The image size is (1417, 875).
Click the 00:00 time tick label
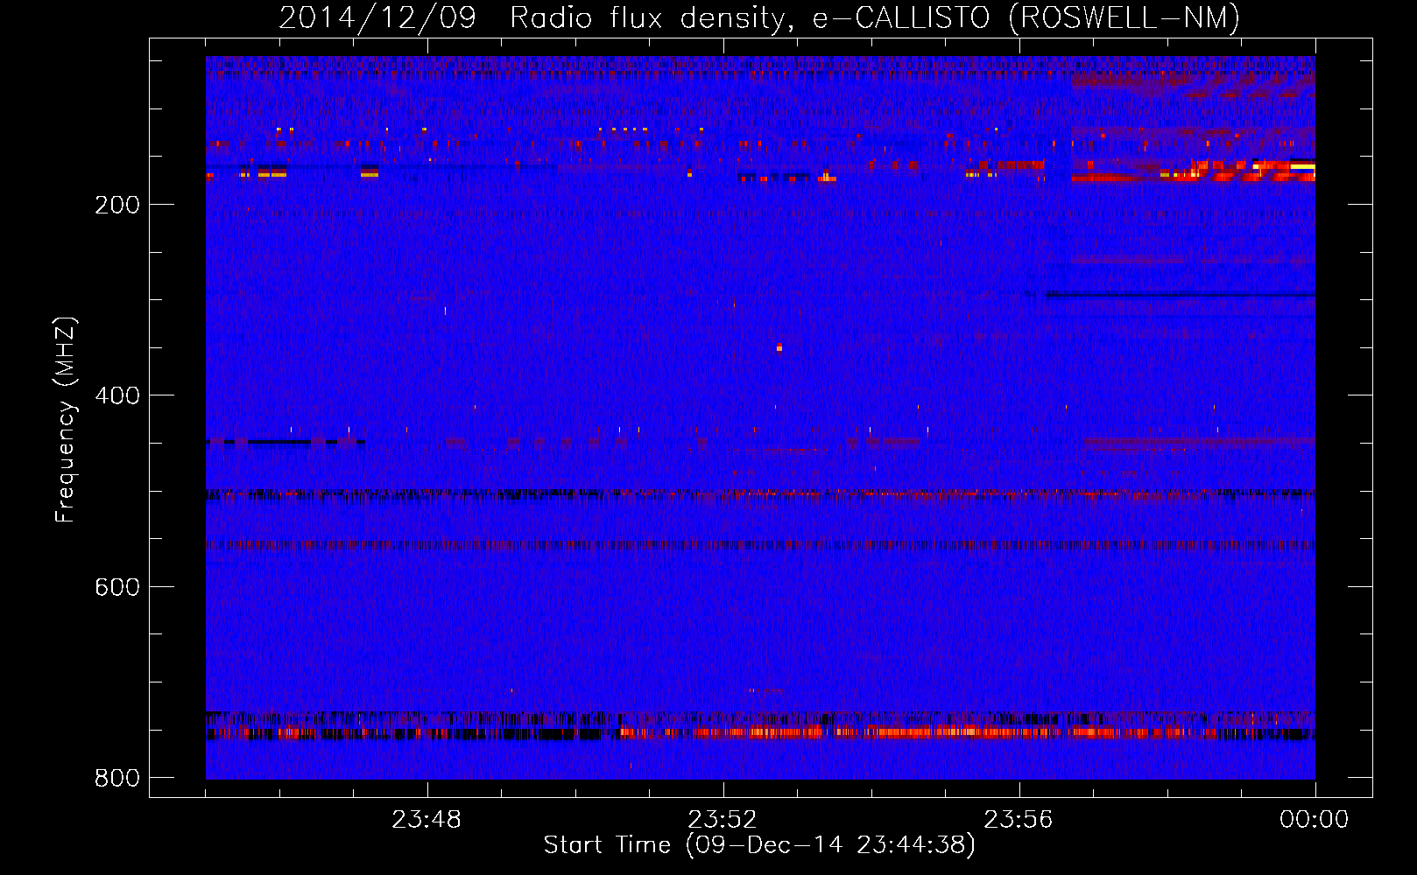click(1315, 820)
